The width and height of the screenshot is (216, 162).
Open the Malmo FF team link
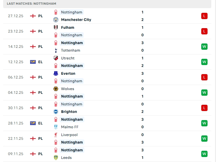tap(70, 127)
